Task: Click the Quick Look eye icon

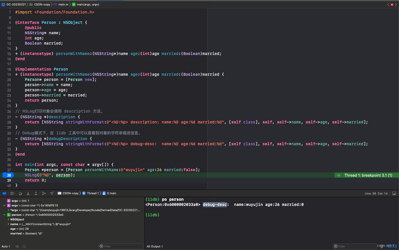Action: tap(17, 246)
